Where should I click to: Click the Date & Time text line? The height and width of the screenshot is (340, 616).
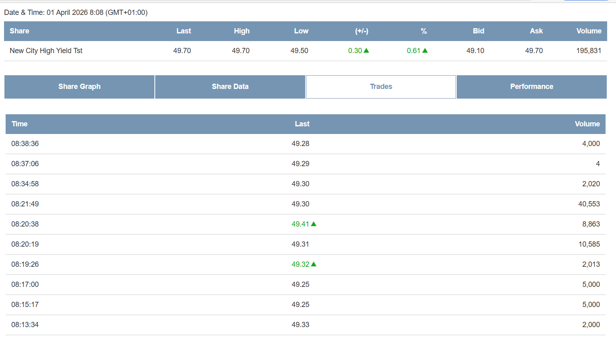coord(76,12)
